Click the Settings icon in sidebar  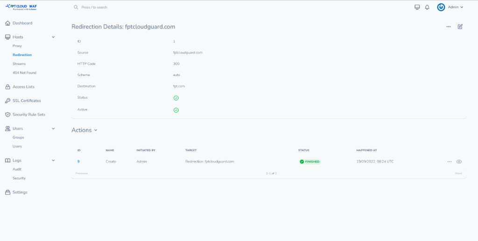[8, 193]
